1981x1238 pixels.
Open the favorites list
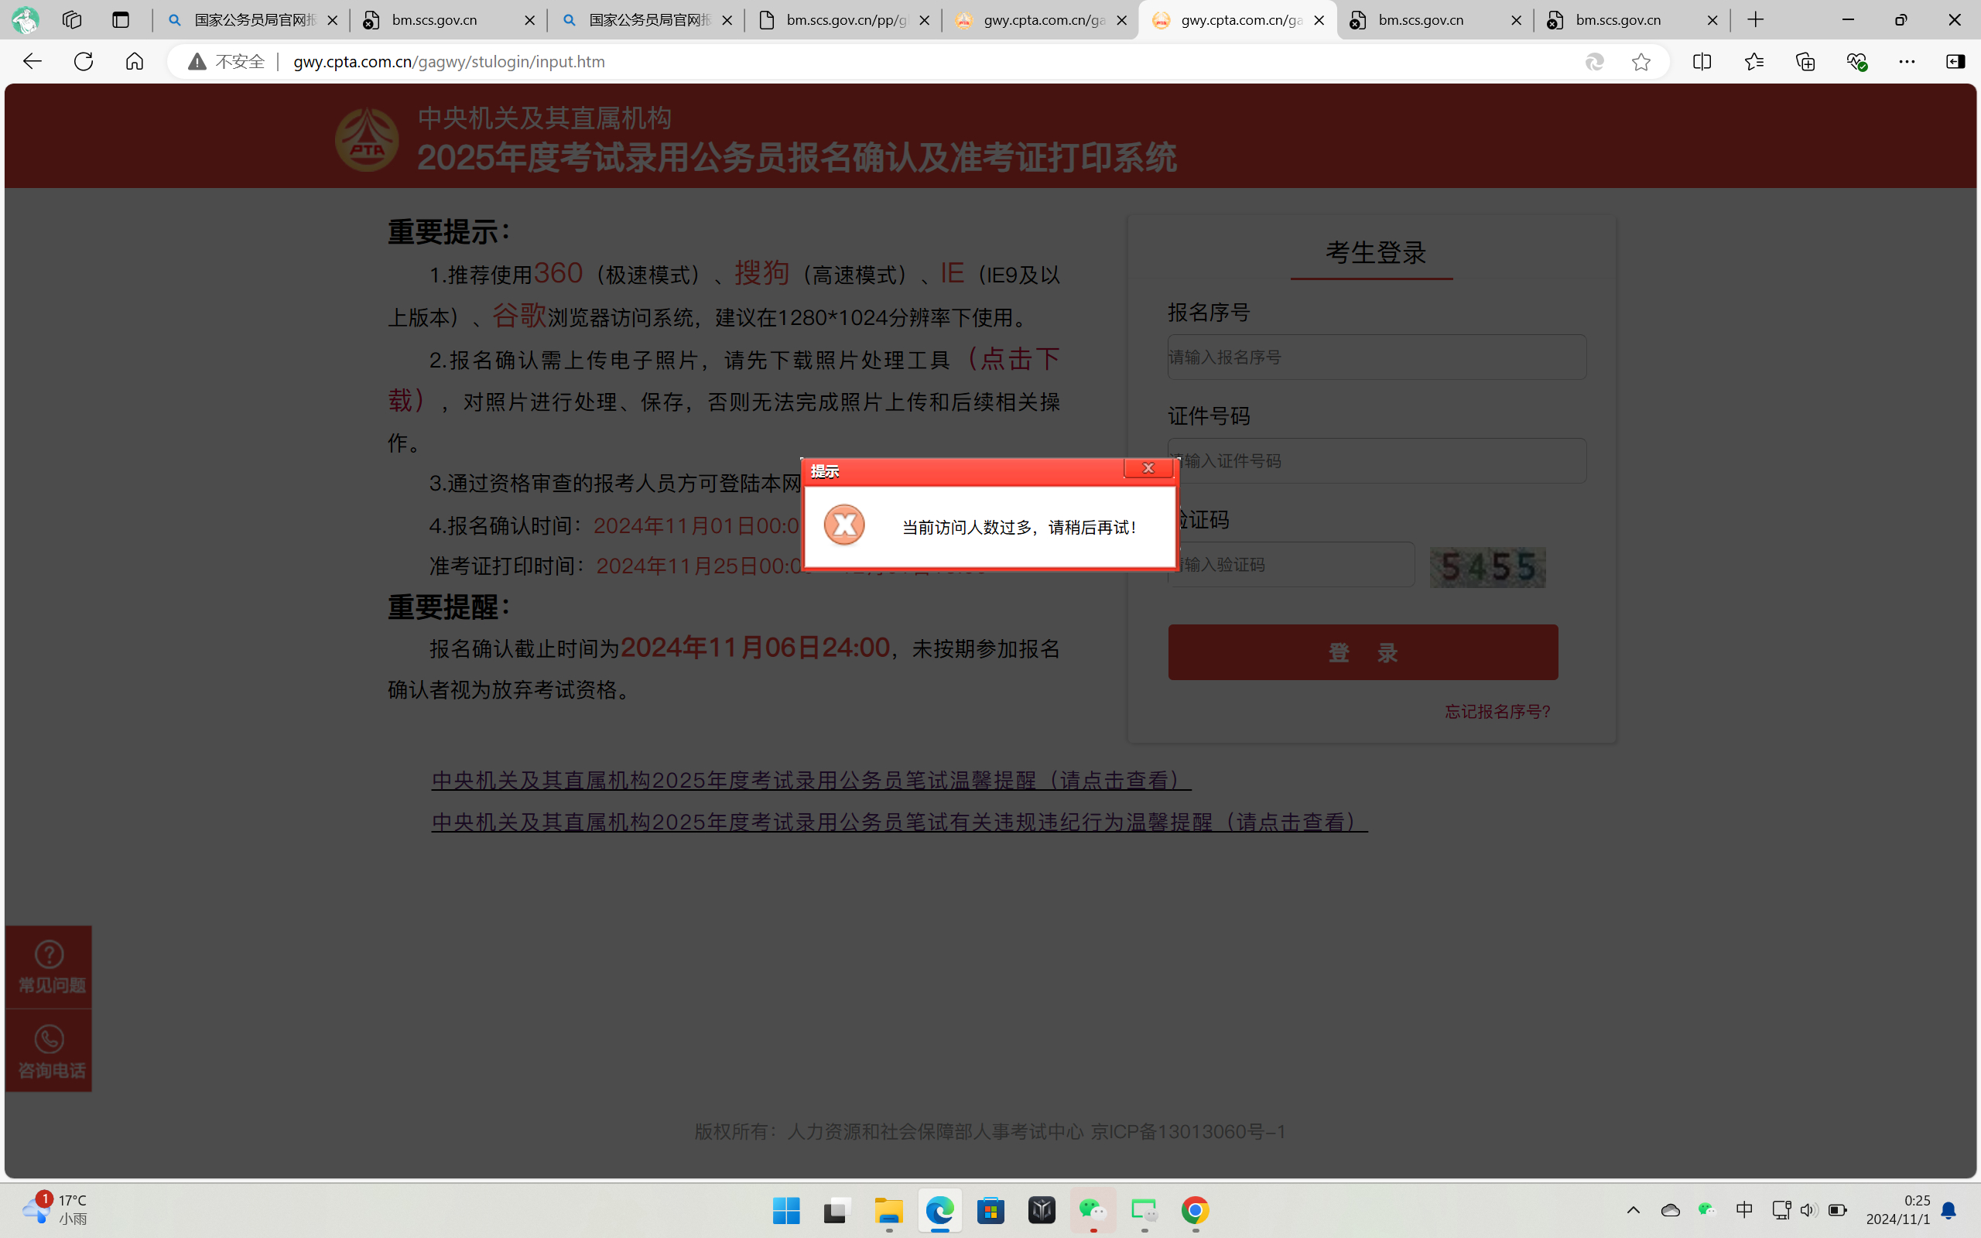[x=1753, y=61]
